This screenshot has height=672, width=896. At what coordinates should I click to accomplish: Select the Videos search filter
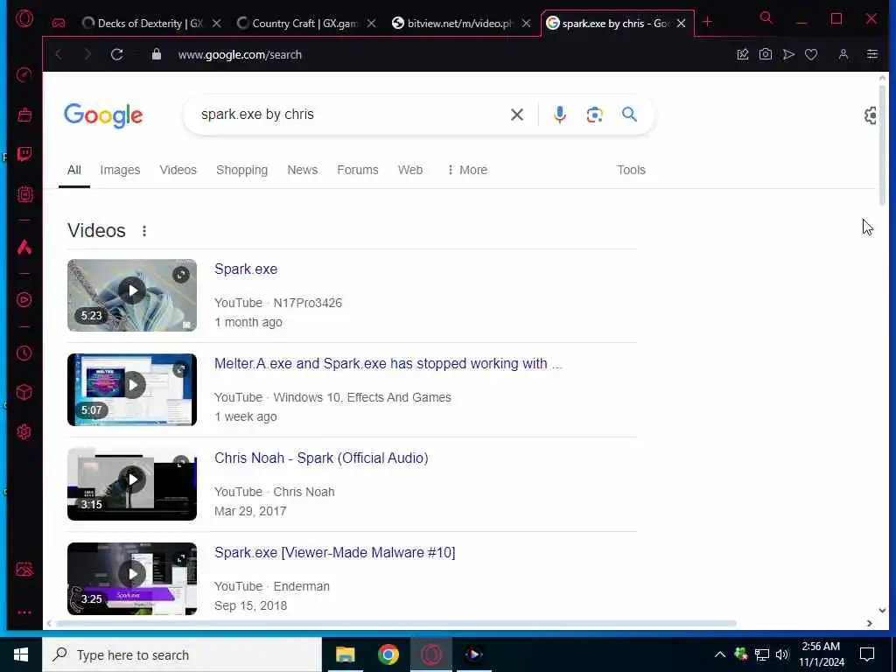[178, 170]
